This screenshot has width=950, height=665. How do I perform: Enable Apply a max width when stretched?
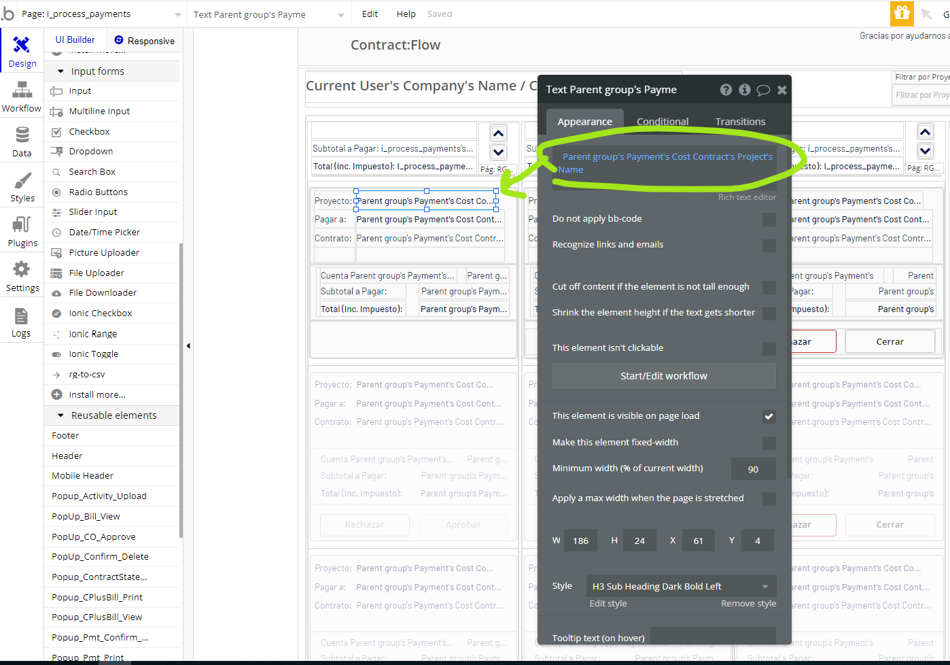point(769,499)
